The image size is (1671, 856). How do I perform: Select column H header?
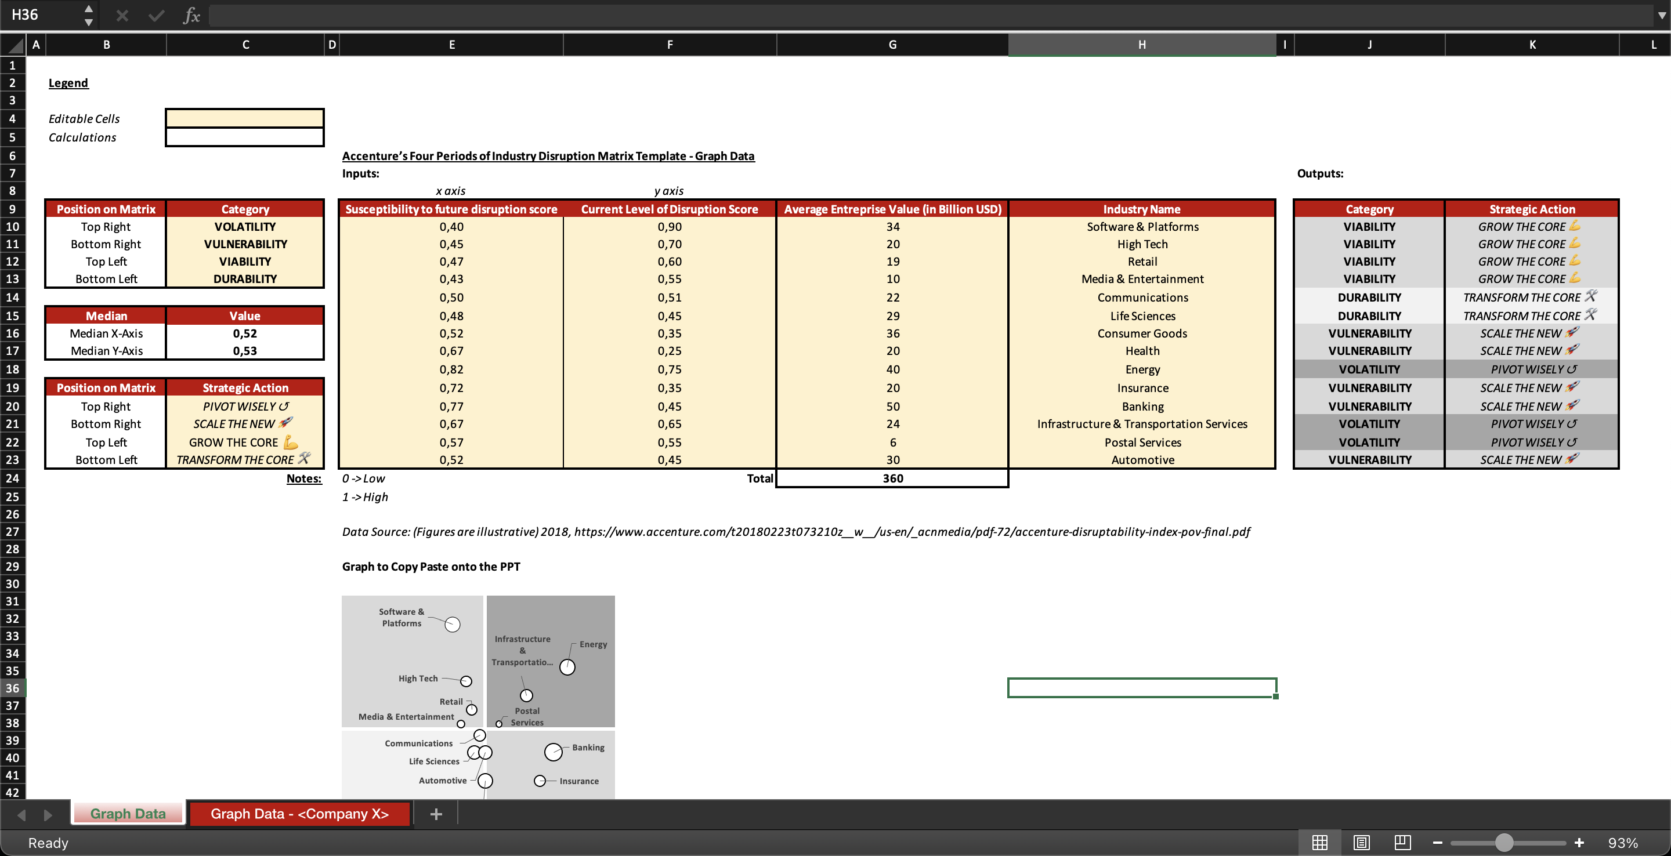coord(1142,45)
